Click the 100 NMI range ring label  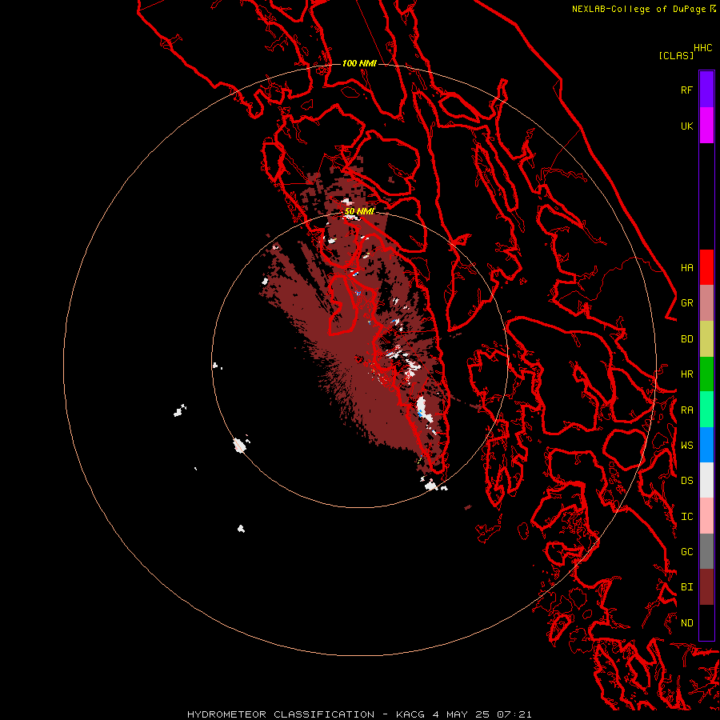(x=359, y=63)
